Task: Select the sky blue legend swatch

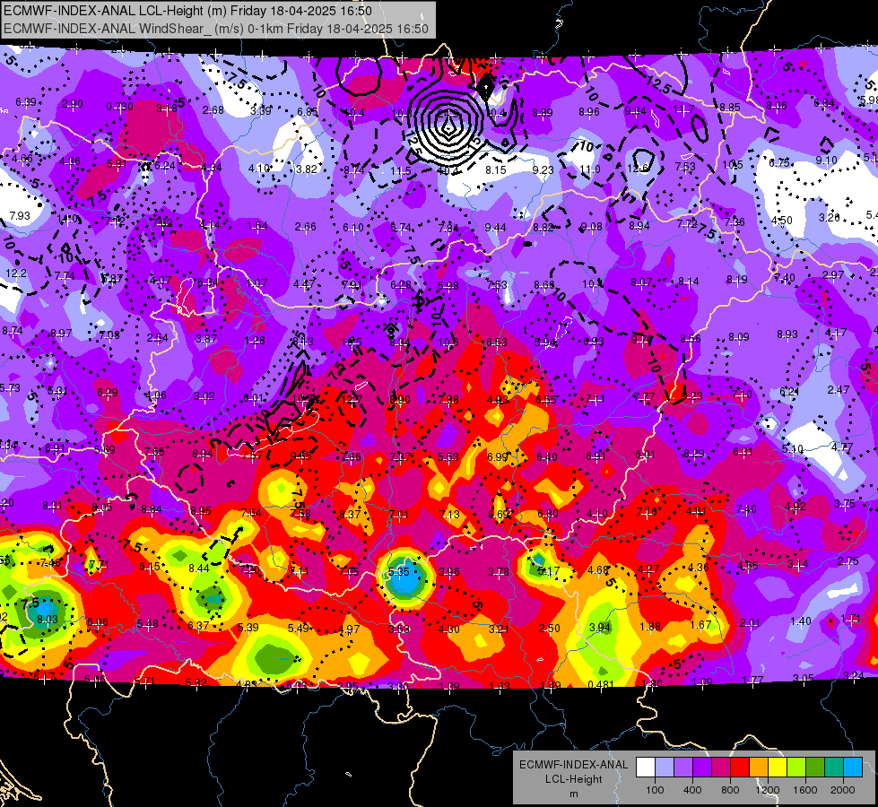Action: (853, 768)
